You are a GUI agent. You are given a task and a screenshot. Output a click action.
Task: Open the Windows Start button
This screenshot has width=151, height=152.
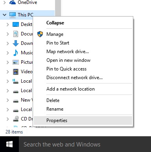(9, 144)
